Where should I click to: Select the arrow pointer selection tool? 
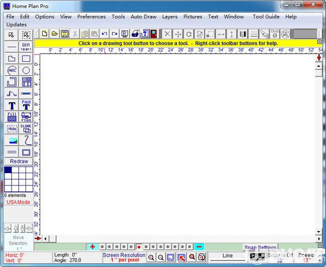coord(11,35)
